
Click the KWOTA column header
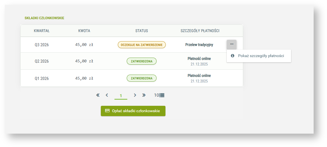(84, 31)
